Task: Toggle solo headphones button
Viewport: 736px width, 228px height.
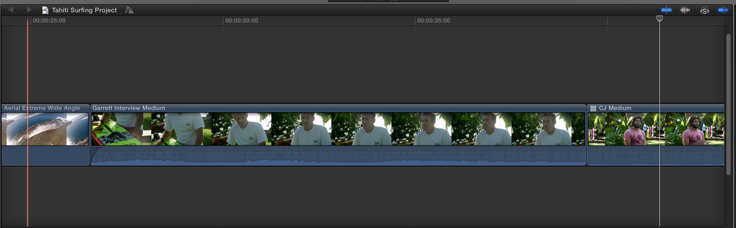Action: pos(704,10)
